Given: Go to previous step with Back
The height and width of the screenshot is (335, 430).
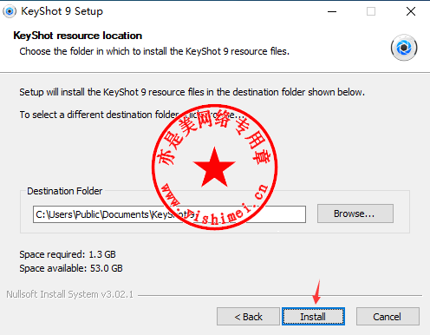Looking at the screenshot, I should (248, 317).
